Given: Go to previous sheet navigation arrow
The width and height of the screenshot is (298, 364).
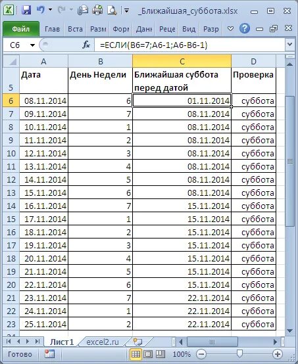Looking at the screenshot, I should [18, 342].
